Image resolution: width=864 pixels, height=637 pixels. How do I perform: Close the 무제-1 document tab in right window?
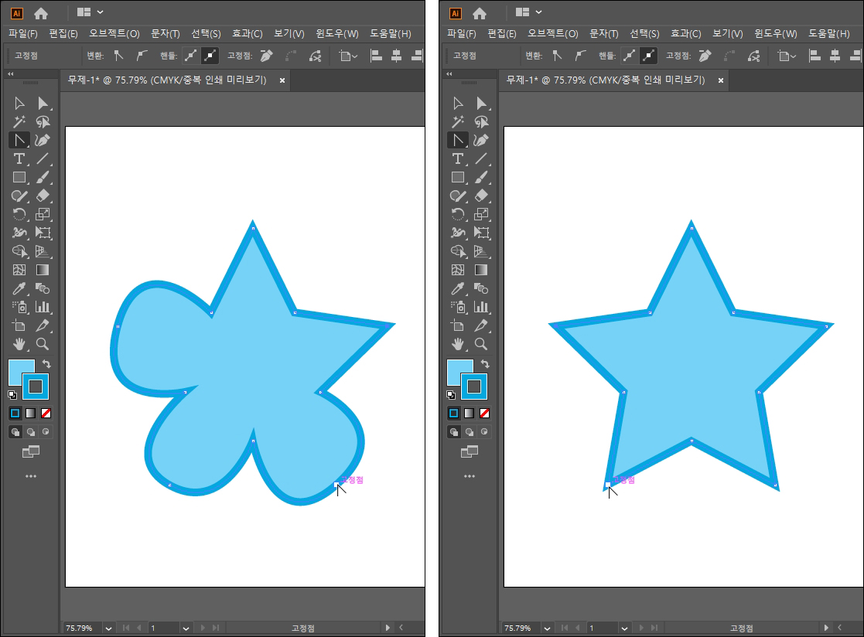tap(721, 80)
